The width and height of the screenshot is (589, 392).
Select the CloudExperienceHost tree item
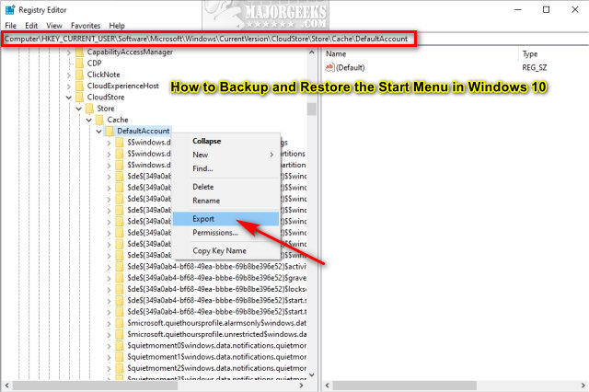(x=122, y=86)
